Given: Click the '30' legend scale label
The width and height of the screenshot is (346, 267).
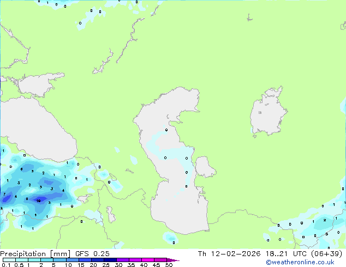Looking at the screenshot, I should click(x=118, y=265).
